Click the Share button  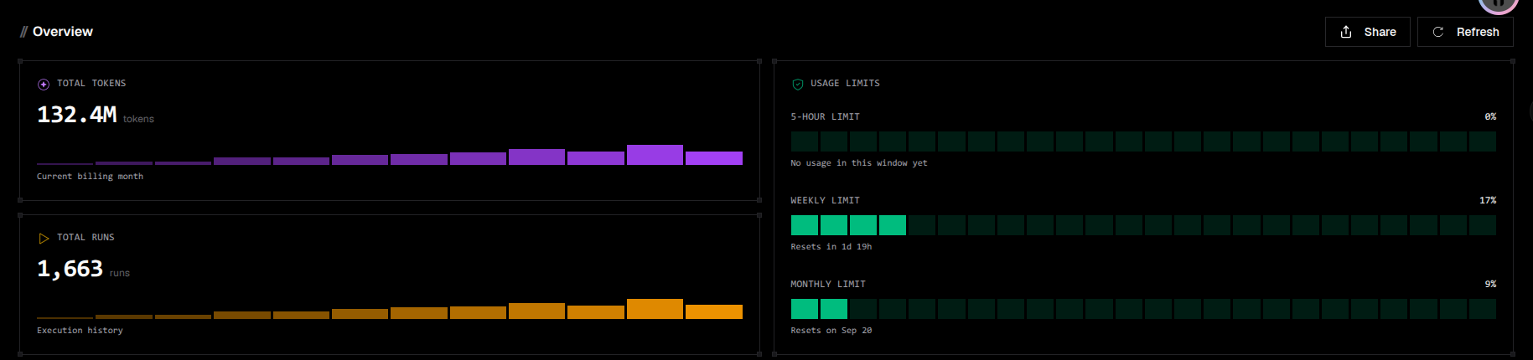pos(1367,32)
